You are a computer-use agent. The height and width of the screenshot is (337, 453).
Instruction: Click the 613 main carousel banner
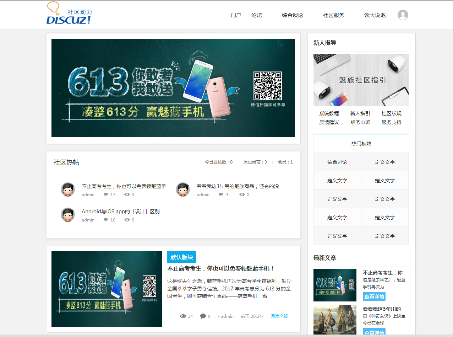click(x=173, y=88)
